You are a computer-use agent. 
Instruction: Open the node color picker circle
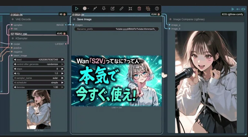(x=85, y=8)
